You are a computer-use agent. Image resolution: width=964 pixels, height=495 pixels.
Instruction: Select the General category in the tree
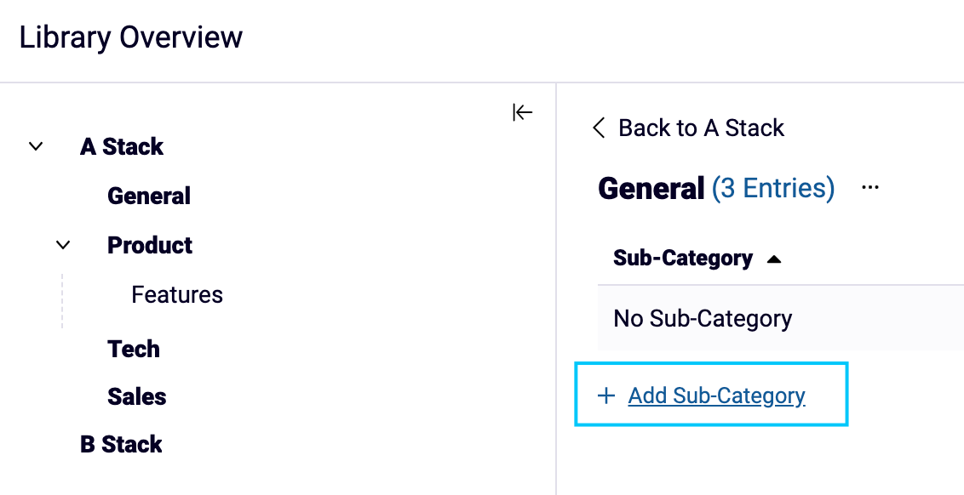click(149, 196)
